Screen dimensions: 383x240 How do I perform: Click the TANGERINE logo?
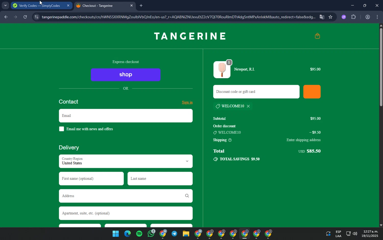point(190,36)
